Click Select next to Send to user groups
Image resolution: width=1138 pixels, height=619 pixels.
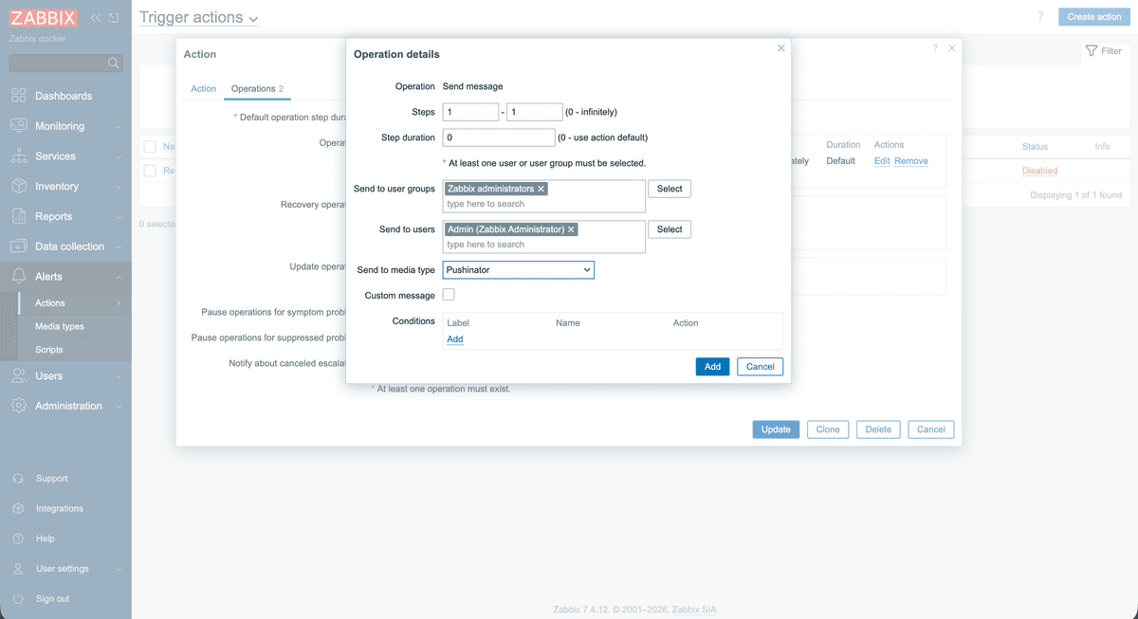pyautogui.click(x=670, y=189)
